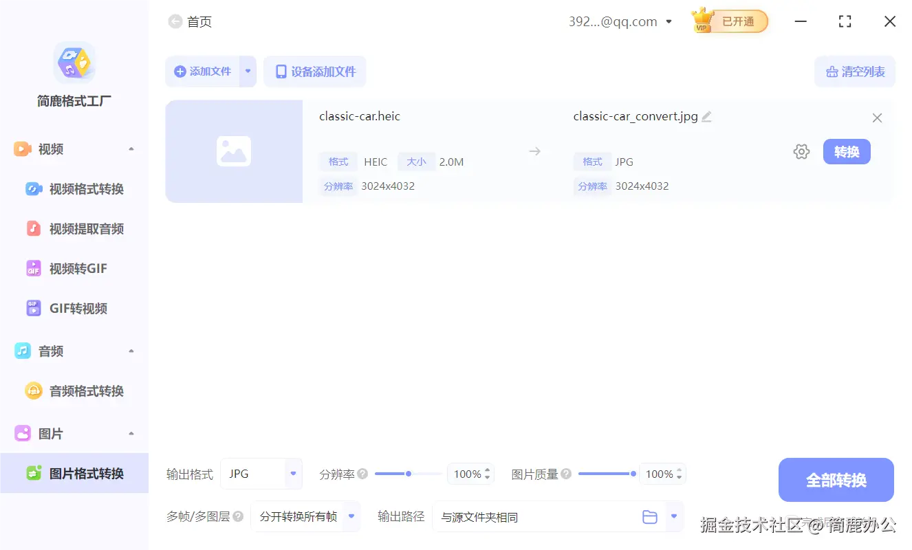The width and height of the screenshot is (912, 550).
Task: Expand the 分开转换所有帧 dropdown
Action: (x=305, y=516)
